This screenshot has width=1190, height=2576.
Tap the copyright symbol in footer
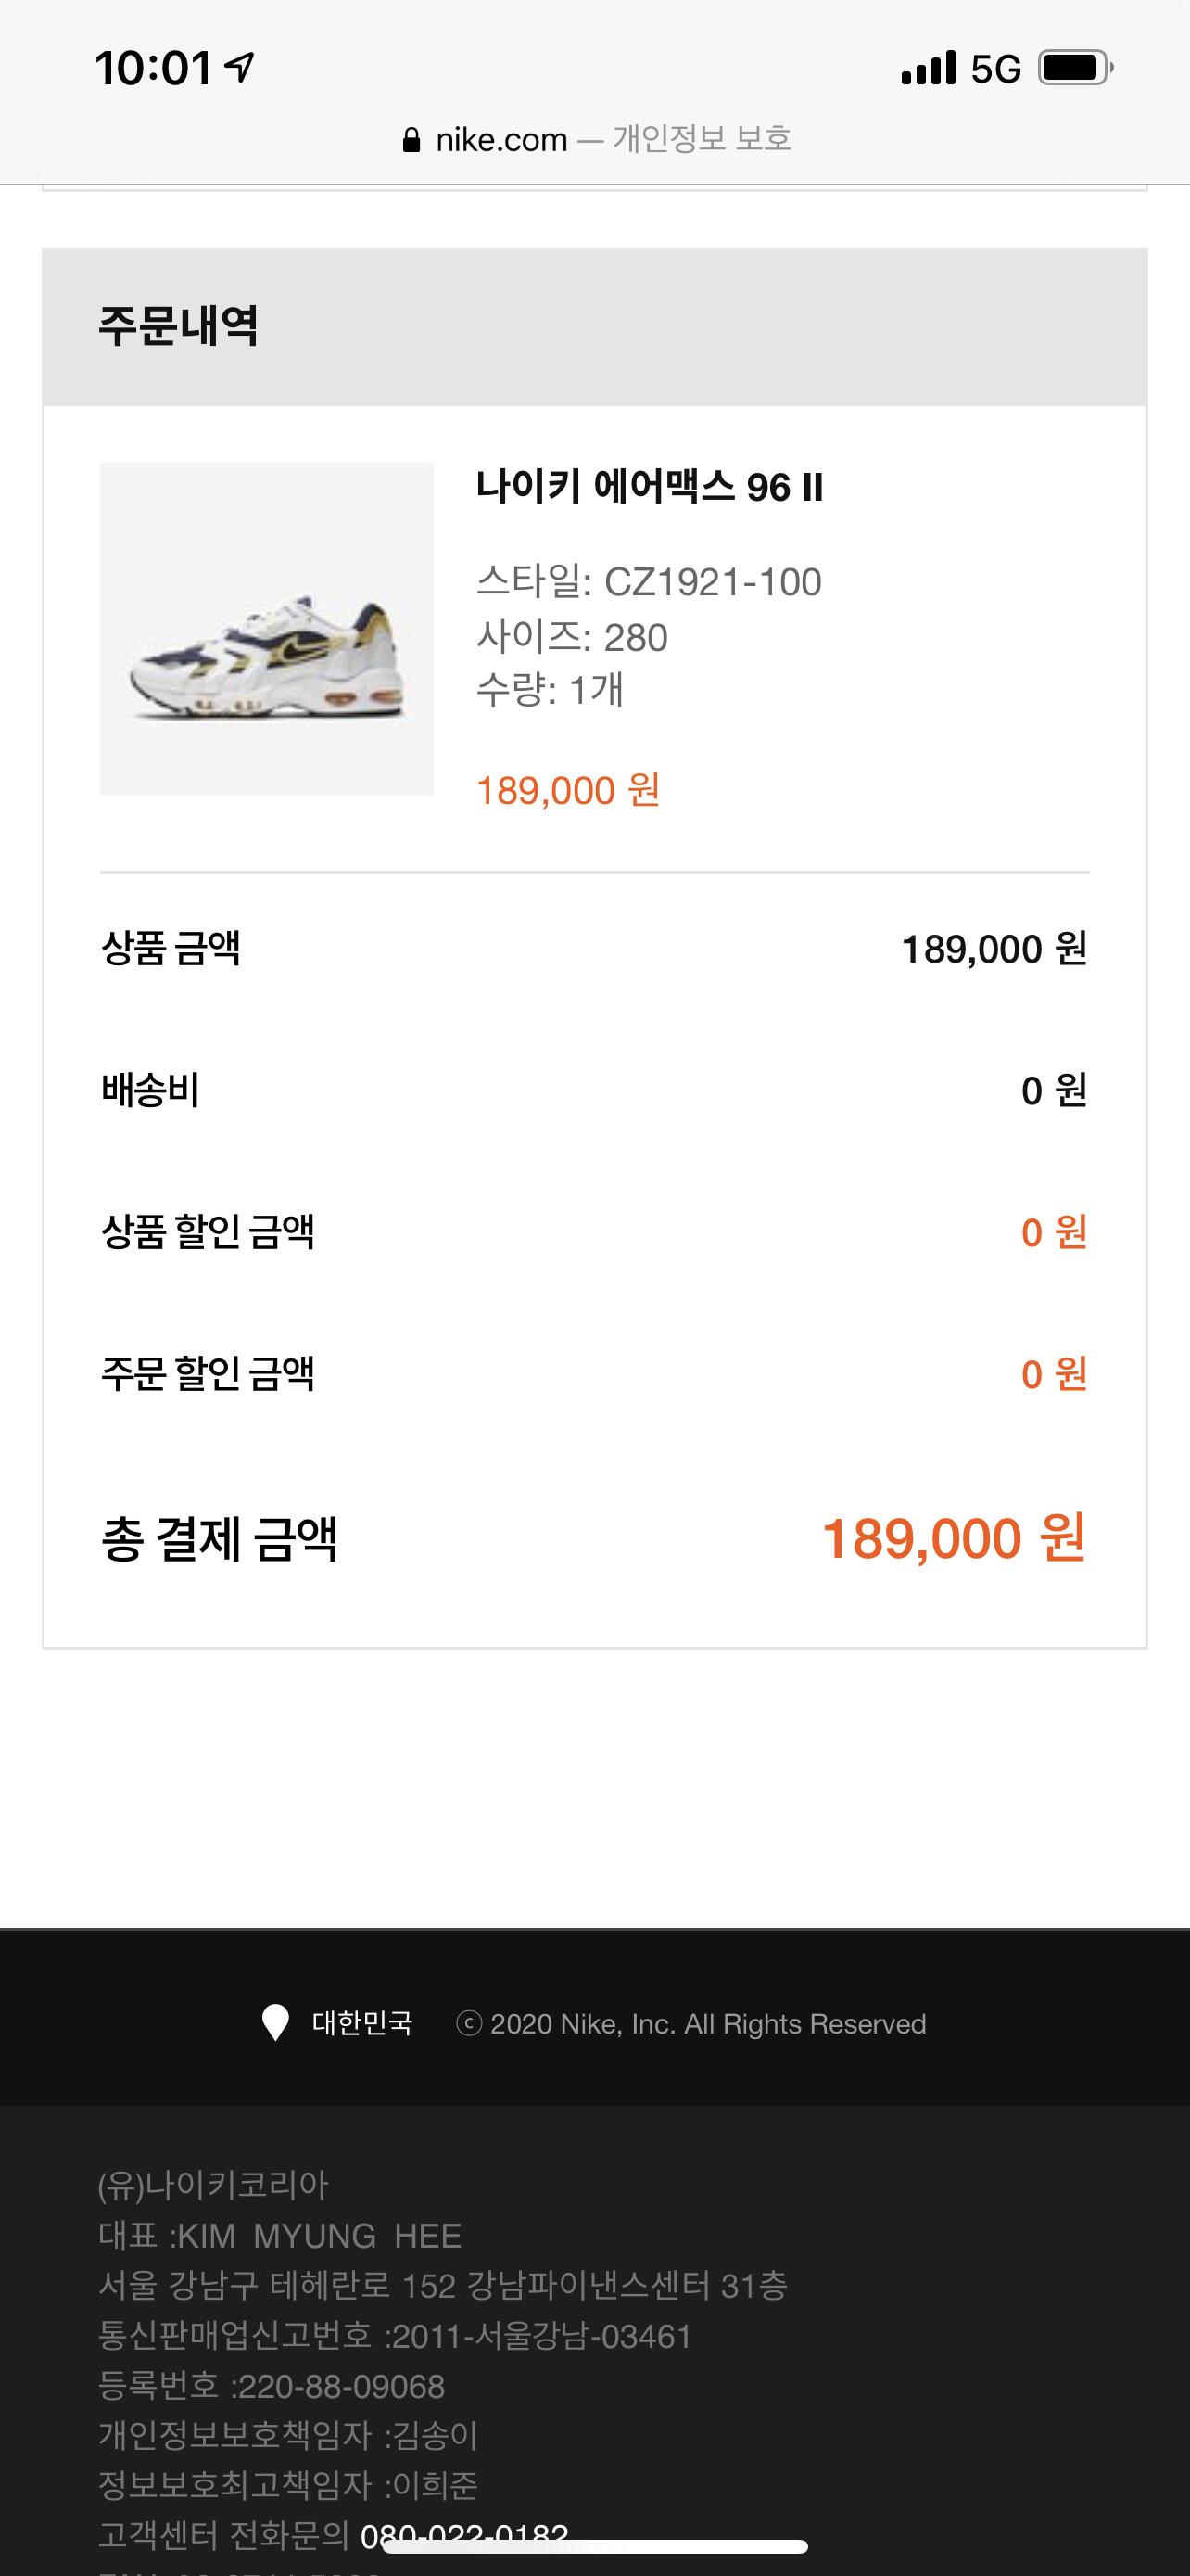469,2024
